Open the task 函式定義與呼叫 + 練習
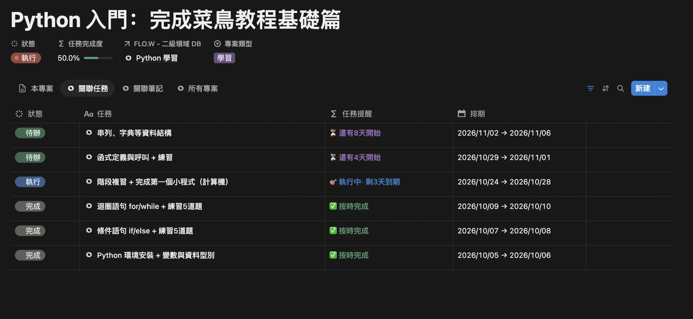The height and width of the screenshot is (319, 693). click(135, 157)
